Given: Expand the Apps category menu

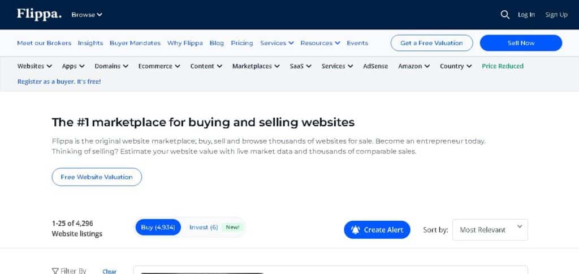Looking at the screenshot, I should point(74,66).
